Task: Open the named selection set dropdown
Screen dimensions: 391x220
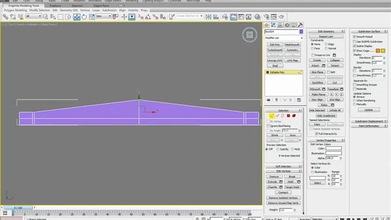Action: pyautogui.click(x=189, y=16)
